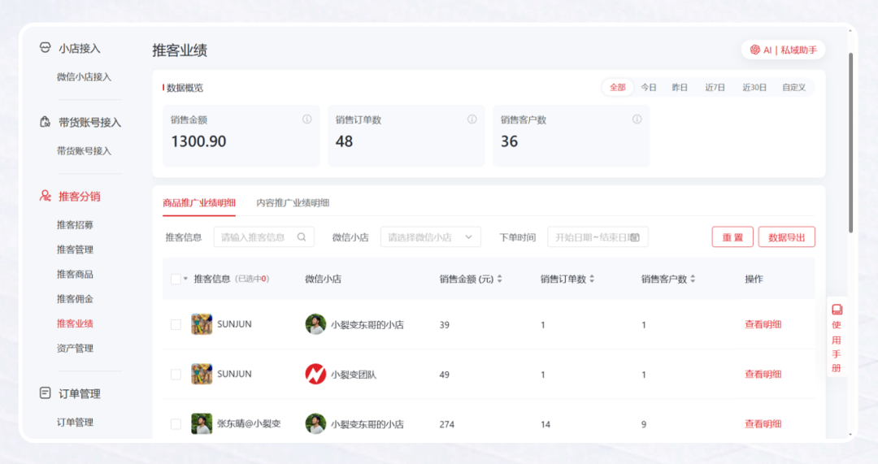Open 推客业绩 in sidebar
878x464 pixels.
[75, 323]
